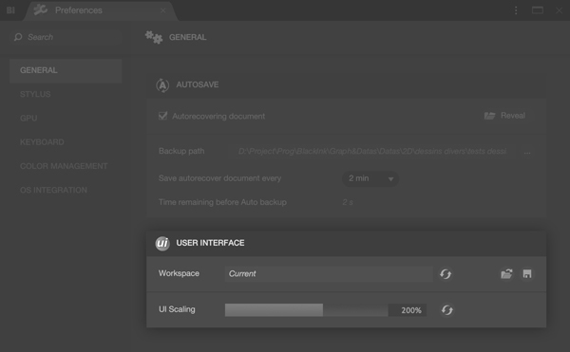Open the COLOR MANAGEMENT preferences section

pyautogui.click(x=64, y=166)
